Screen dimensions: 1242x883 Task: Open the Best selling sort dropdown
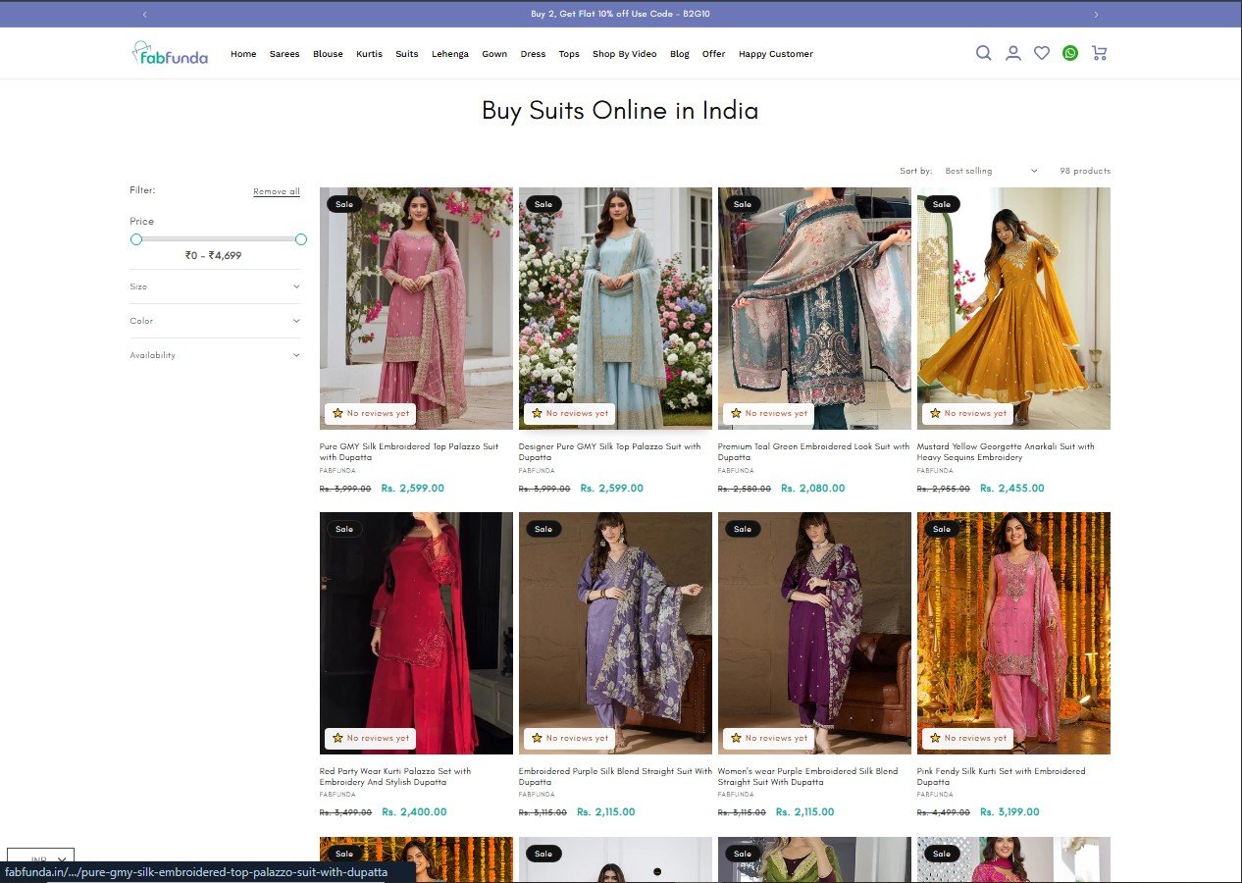coord(991,171)
